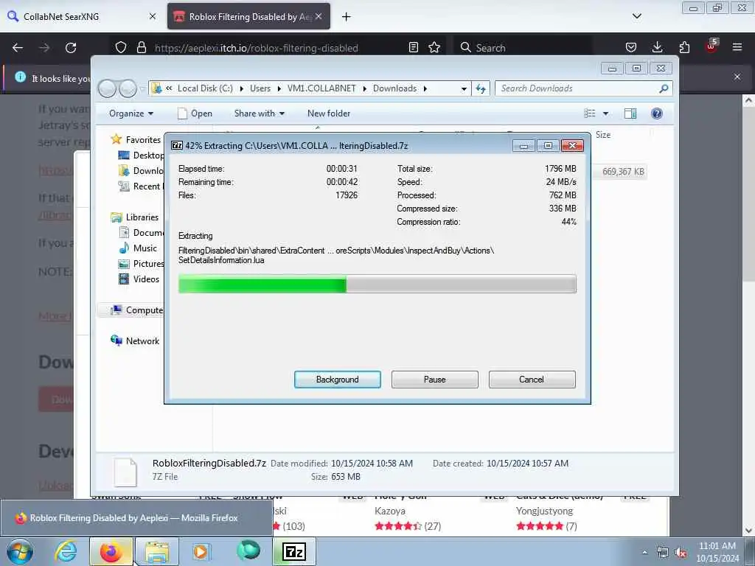Open the Organize menu in Explorer
Screen dimensions: 755x566
pos(131,113)
